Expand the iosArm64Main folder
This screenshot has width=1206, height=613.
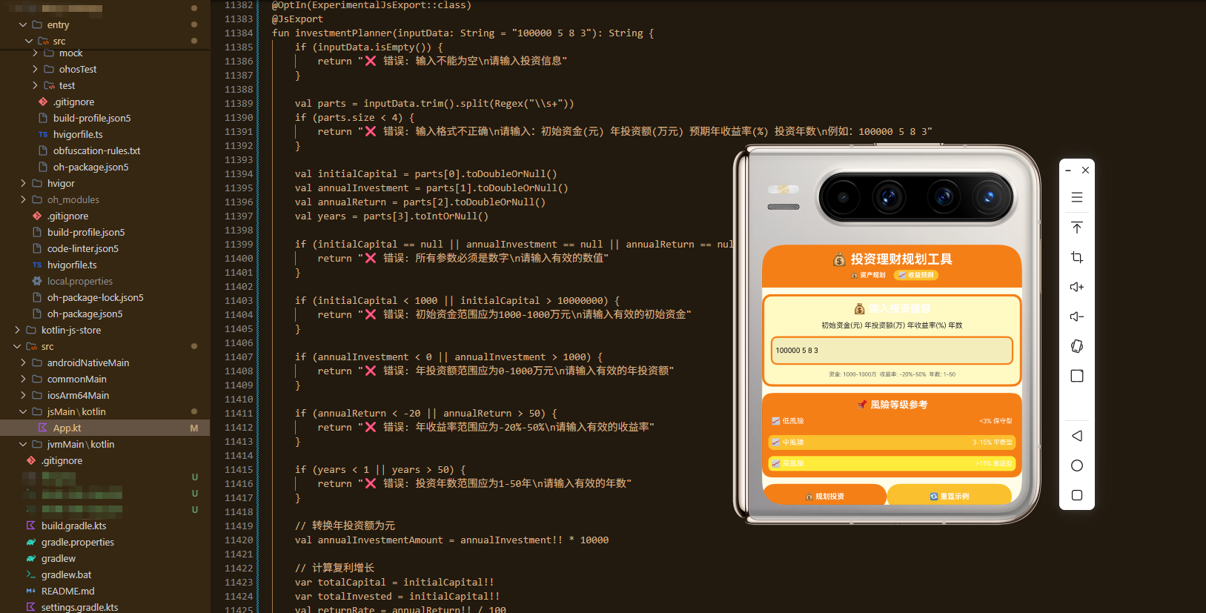(x=23, y=395)
